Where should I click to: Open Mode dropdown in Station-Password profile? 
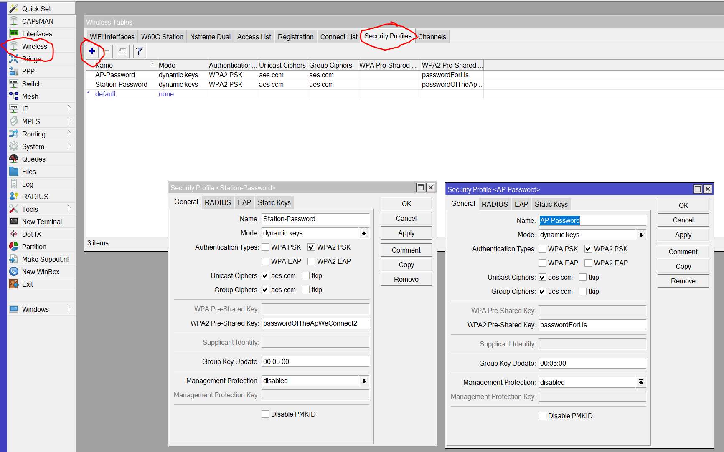pyautogui.click(x=364, y=233)
